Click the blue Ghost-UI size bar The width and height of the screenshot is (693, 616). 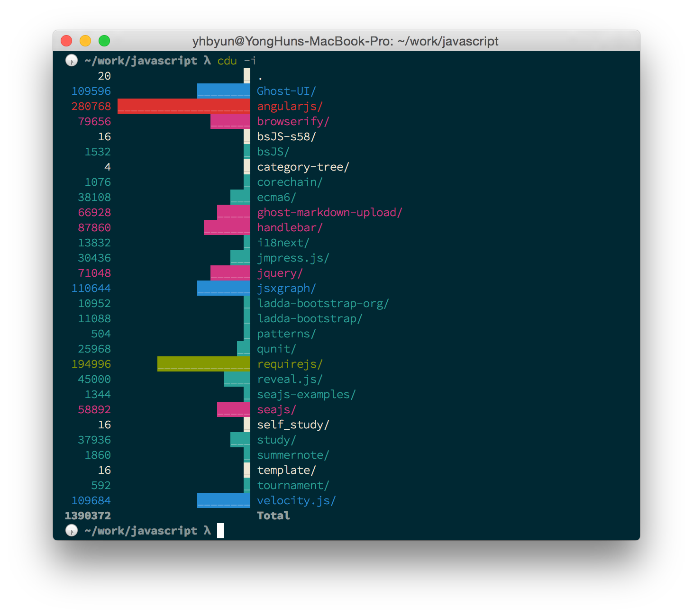tap(224, 91)
